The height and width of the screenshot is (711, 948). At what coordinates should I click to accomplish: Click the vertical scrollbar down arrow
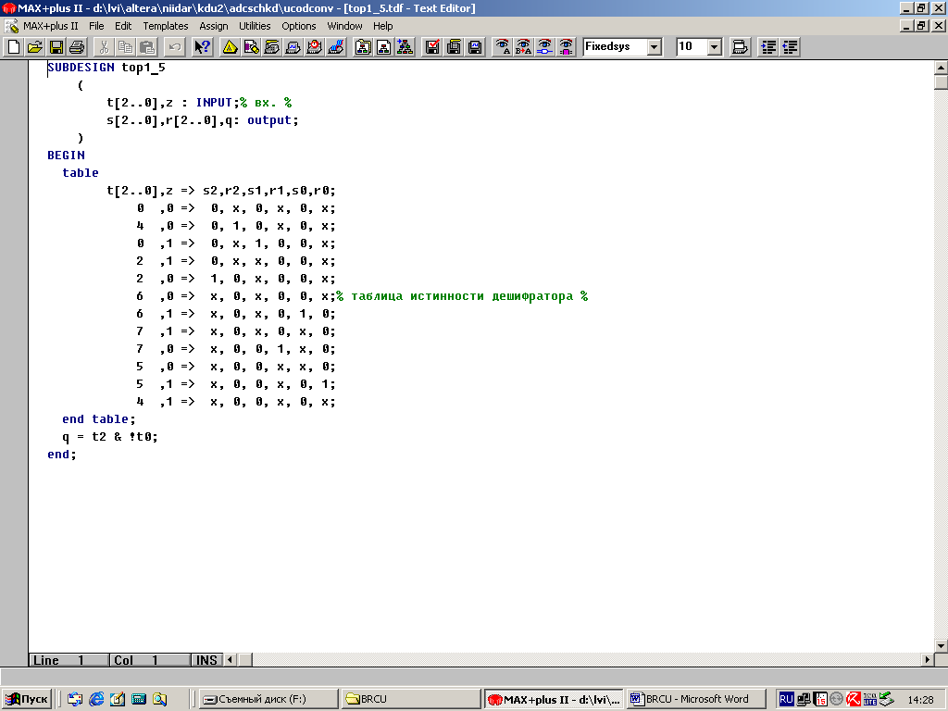tap(941, 645)
